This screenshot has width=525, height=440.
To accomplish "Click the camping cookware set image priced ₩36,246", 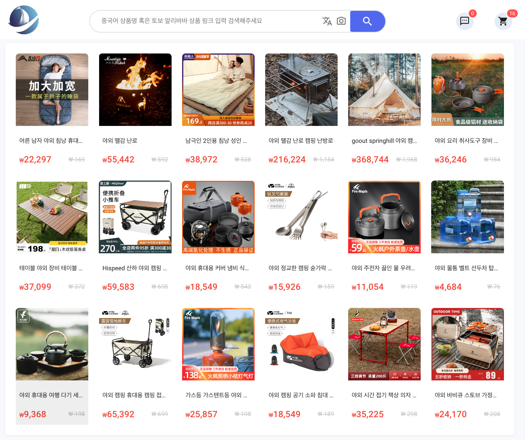I will (467, 90).
